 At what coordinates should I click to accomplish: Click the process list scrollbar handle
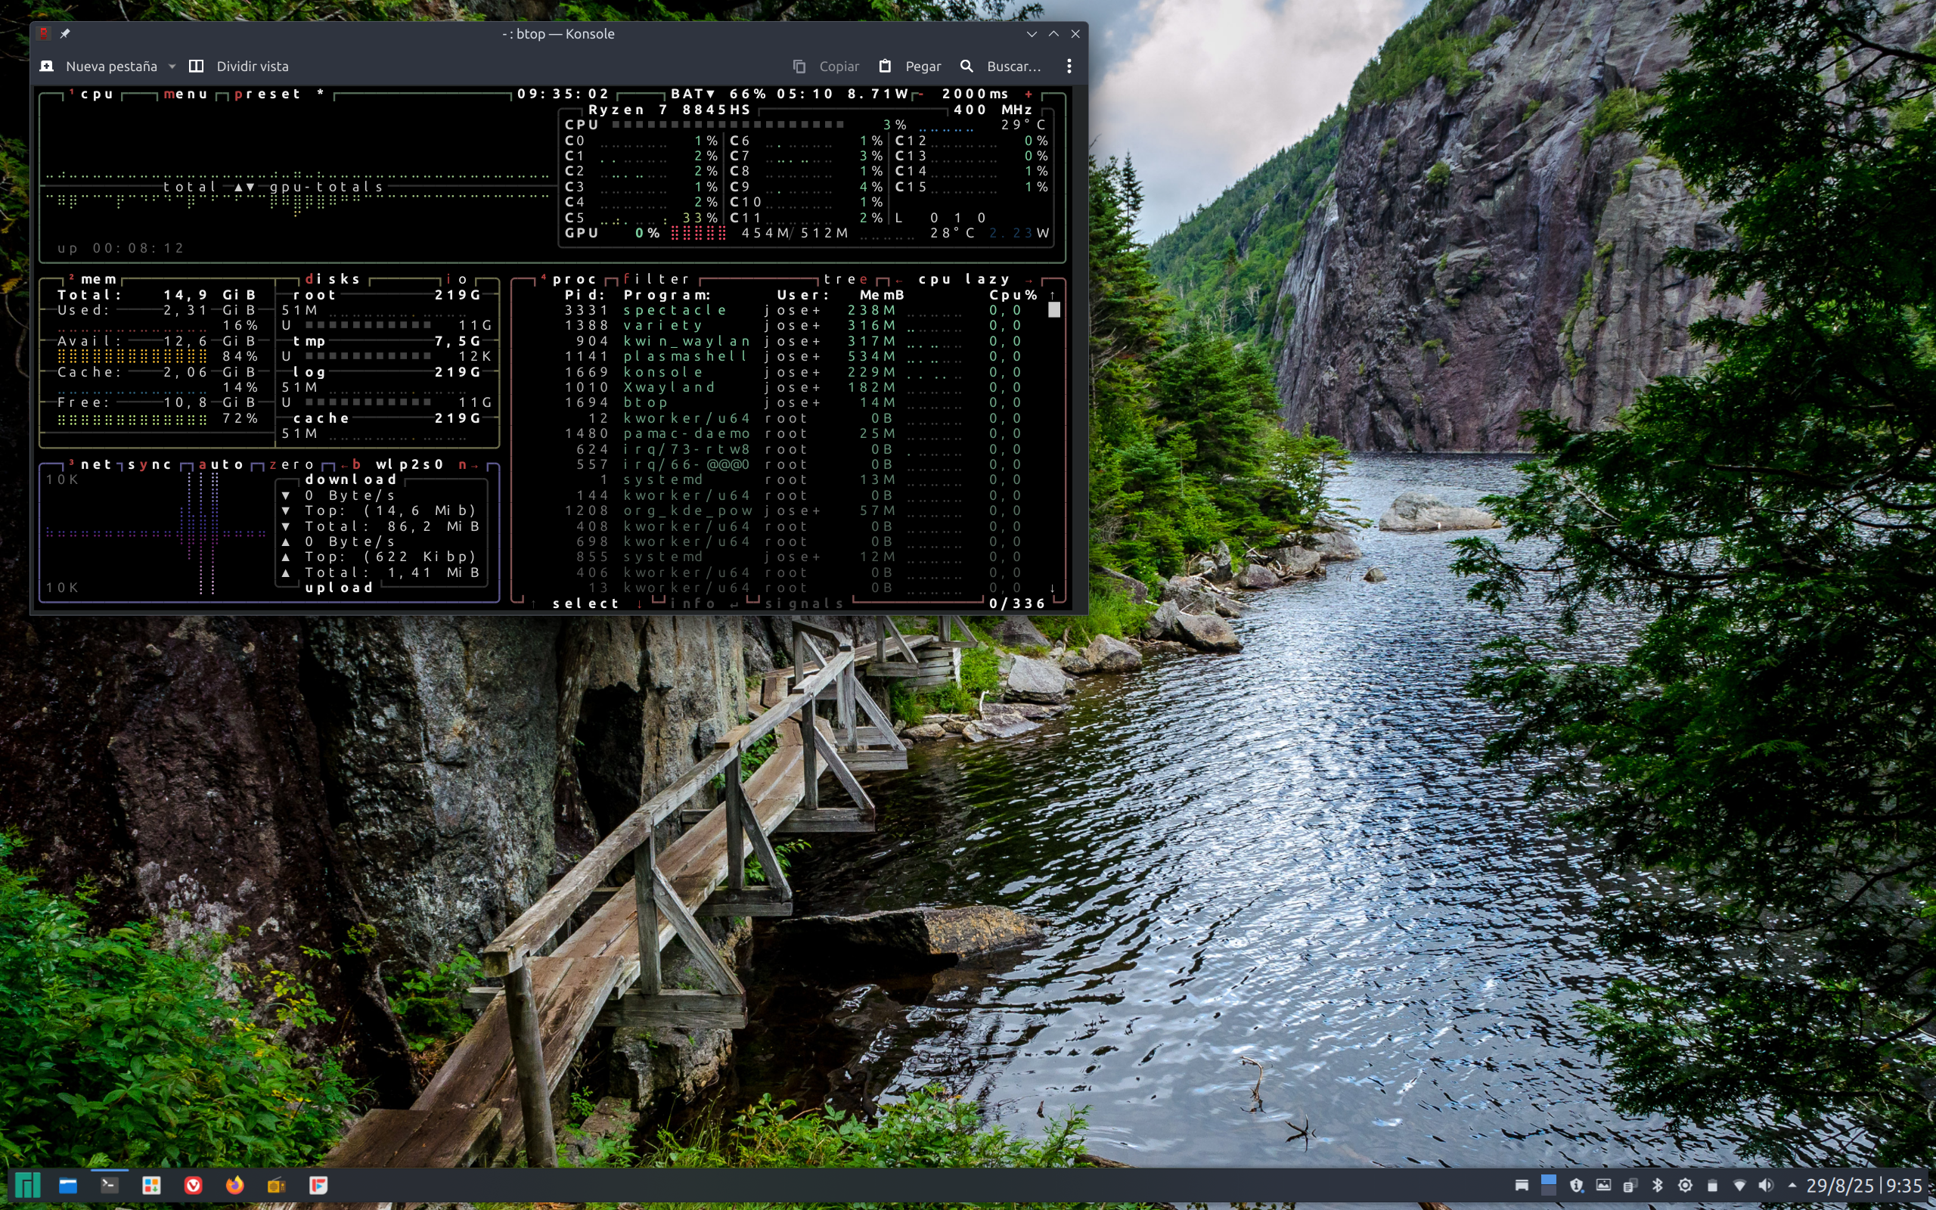(x=1053, y=311)
